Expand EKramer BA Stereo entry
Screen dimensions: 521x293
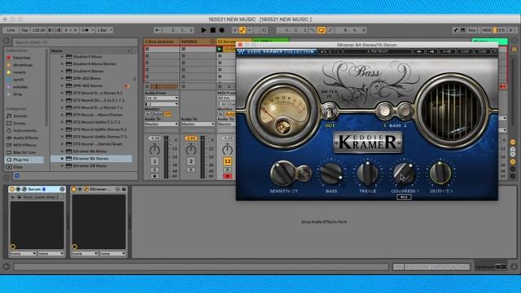point(62,159)
